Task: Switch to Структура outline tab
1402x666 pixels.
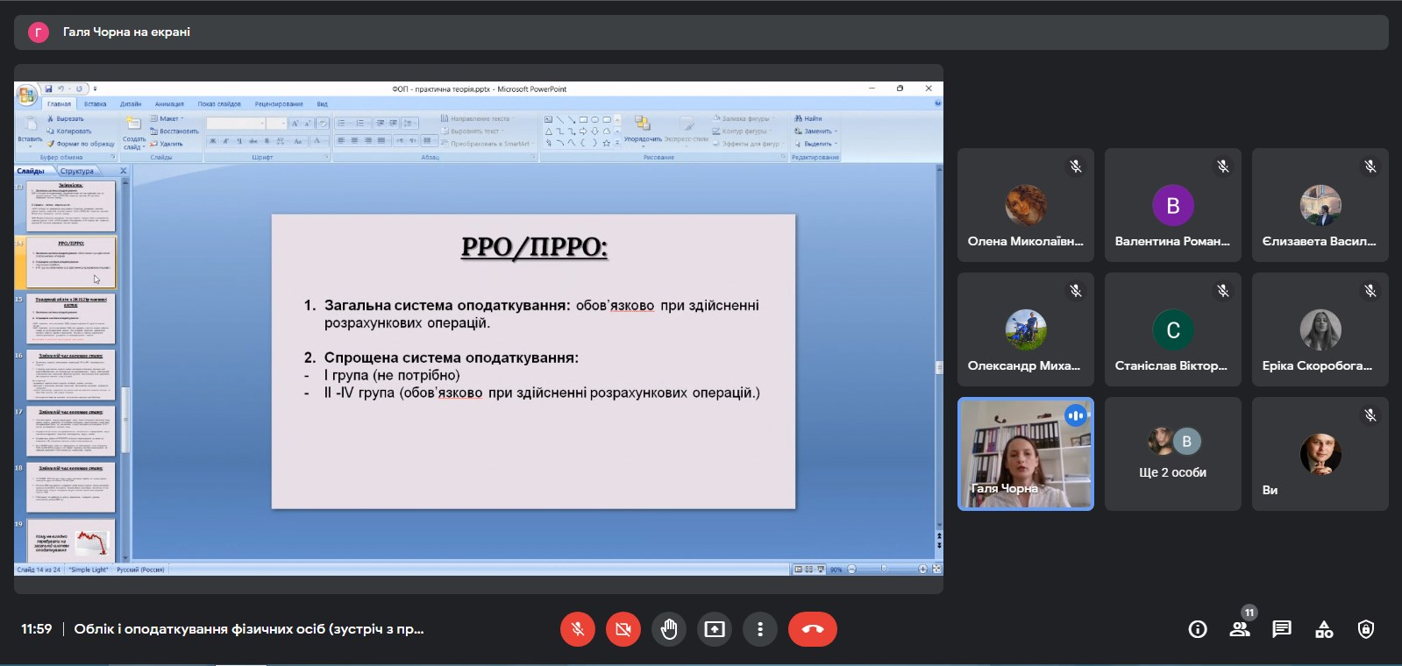Action: click(x=77, y=171)
